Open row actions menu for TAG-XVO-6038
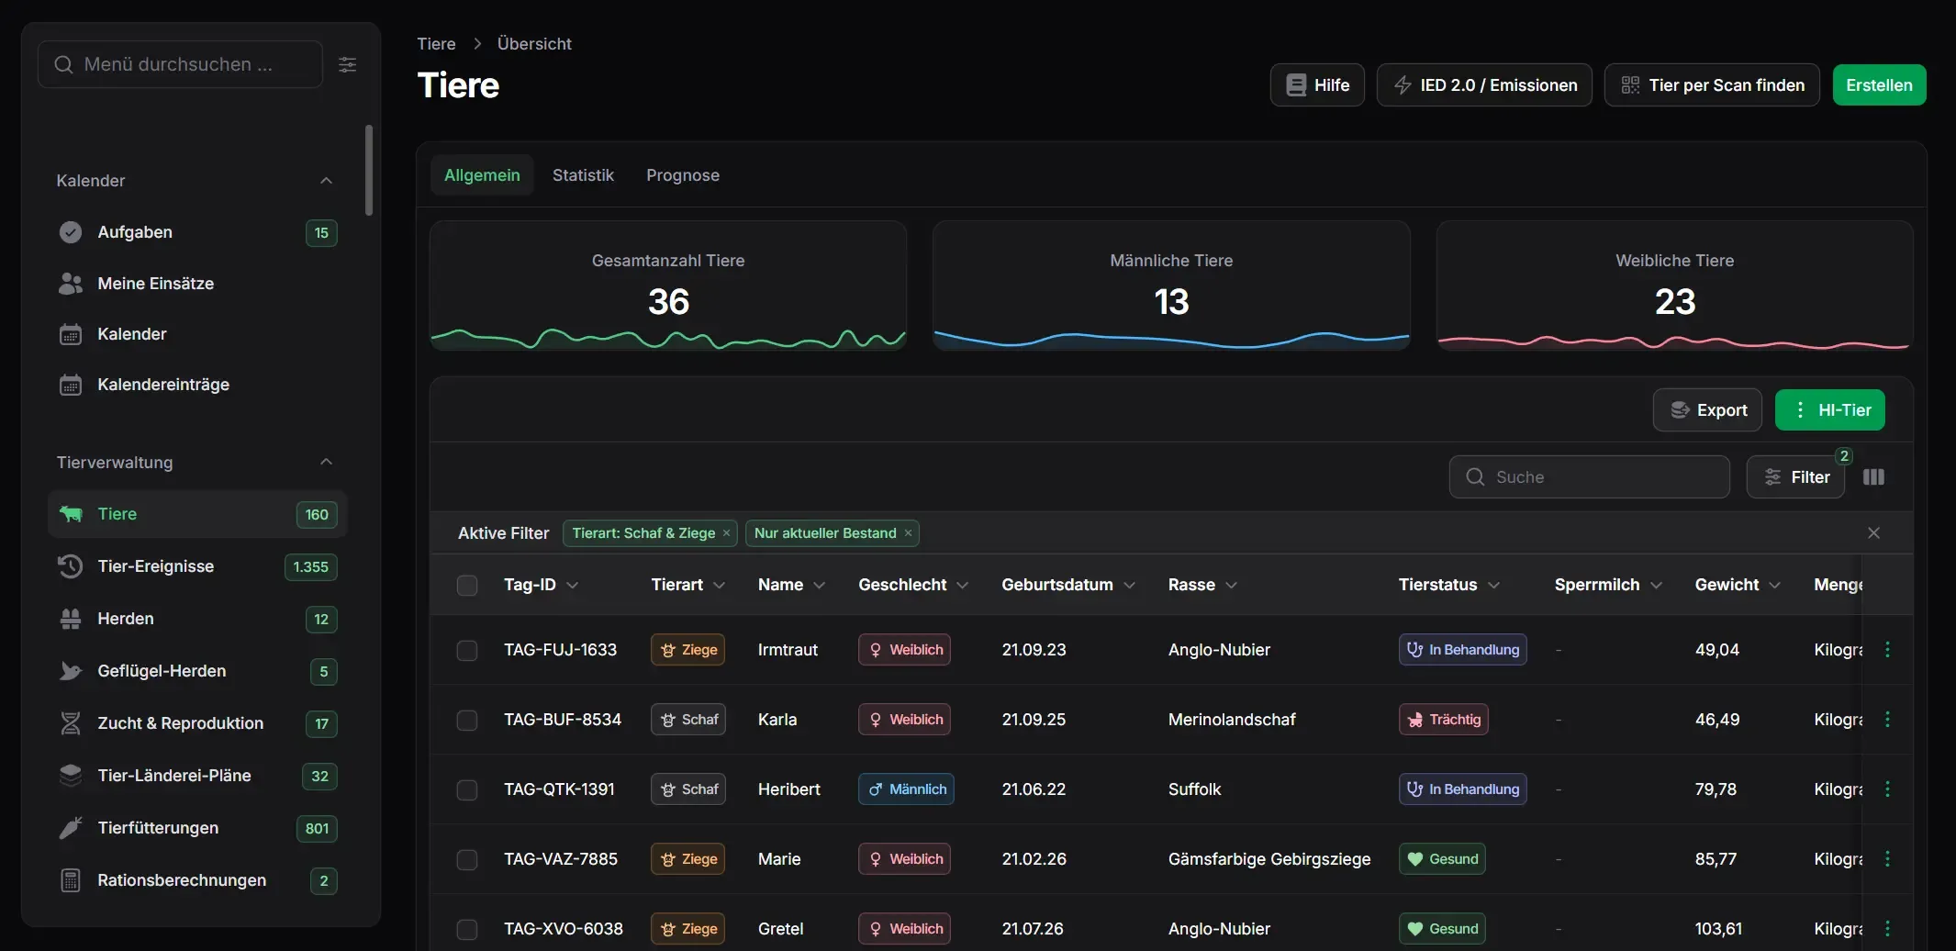This screenshot has height=951, width=1956. (x=1887, y=929)
